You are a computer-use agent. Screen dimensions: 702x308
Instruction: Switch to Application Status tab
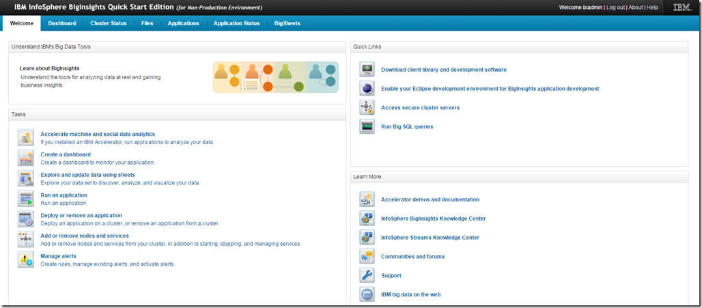[237, 23]
